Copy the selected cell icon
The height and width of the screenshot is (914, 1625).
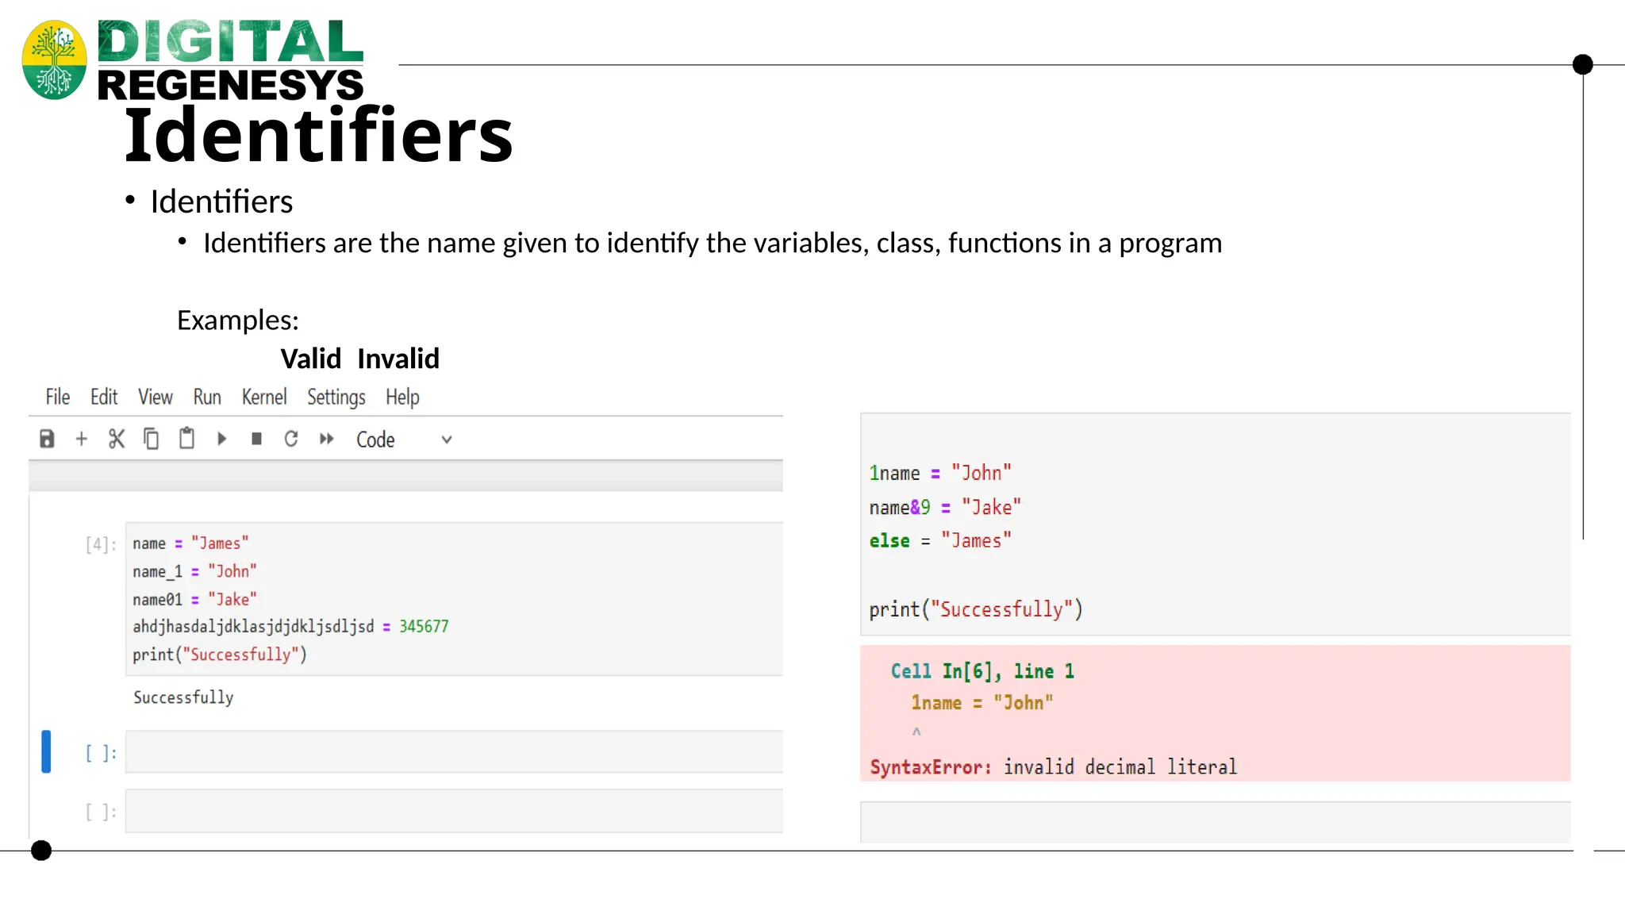pyautogui.click(x=151, y=439)
